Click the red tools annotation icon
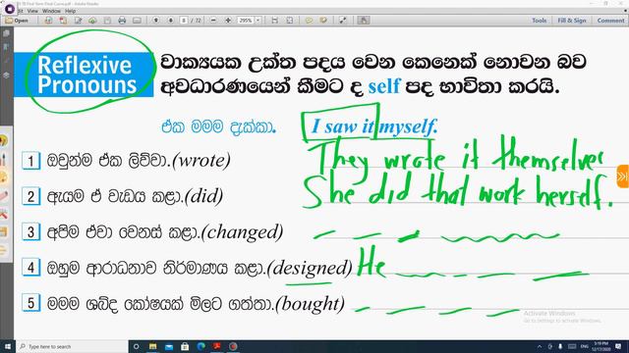The width and height of the screenshot is (629, 353). click(4, 214)
